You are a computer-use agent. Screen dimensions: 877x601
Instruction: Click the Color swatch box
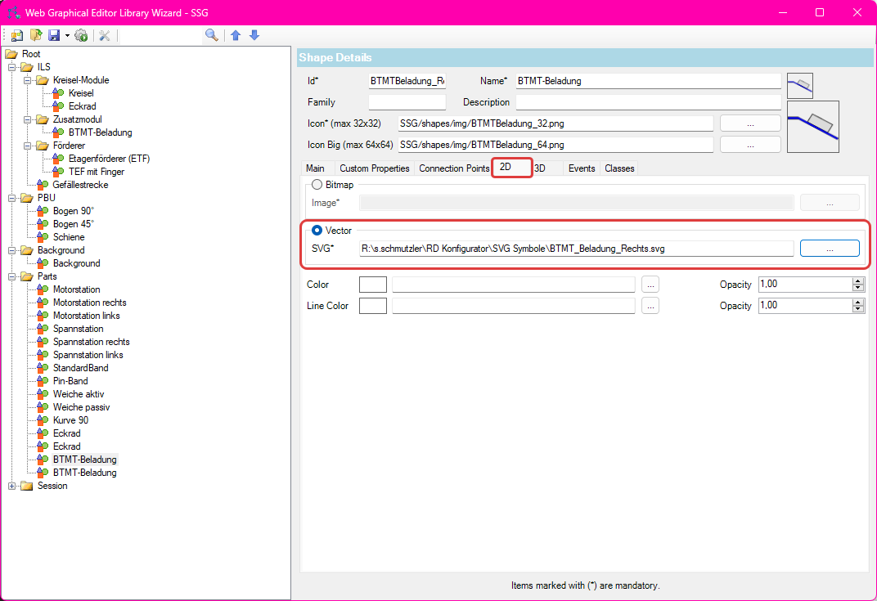373,285
